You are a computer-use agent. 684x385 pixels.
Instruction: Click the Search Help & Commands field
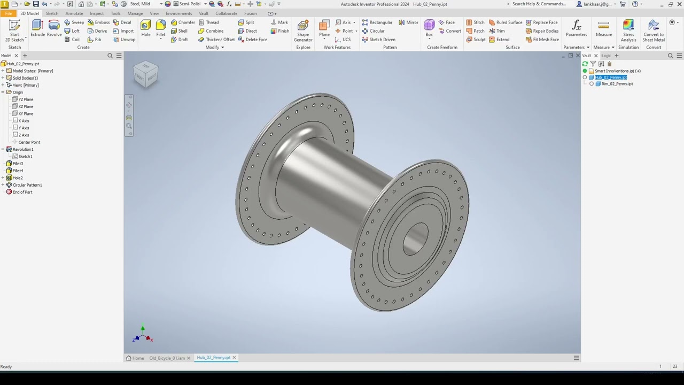click(x=539, y=4)
